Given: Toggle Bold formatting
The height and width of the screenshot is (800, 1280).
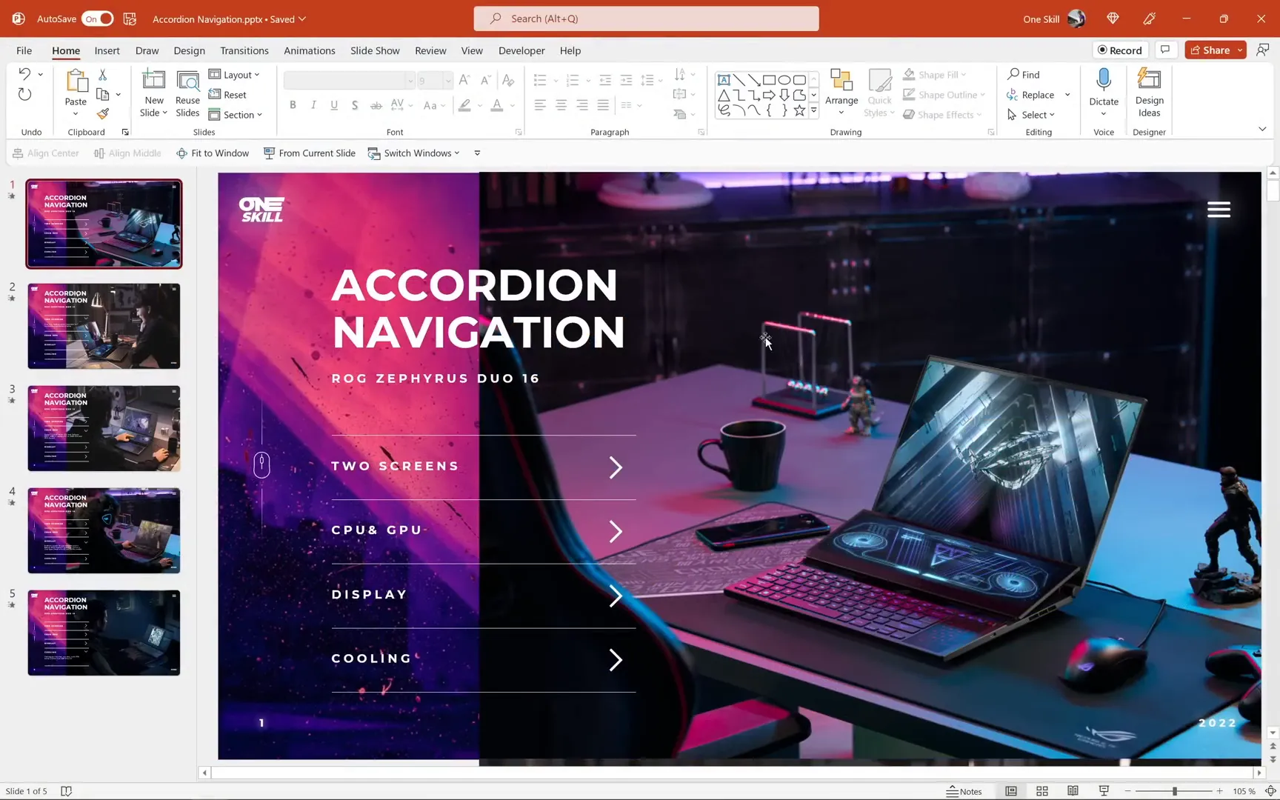Looking at the screenshot, I should (x=293, y=105).
